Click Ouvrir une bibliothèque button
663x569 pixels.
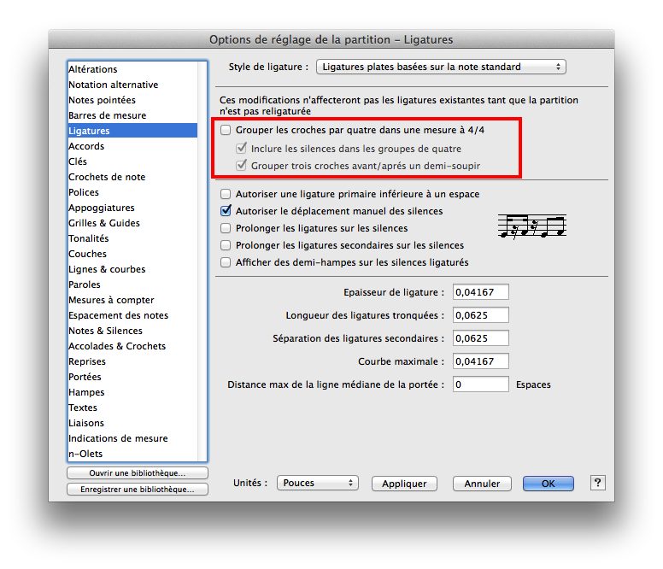(137, 473)
